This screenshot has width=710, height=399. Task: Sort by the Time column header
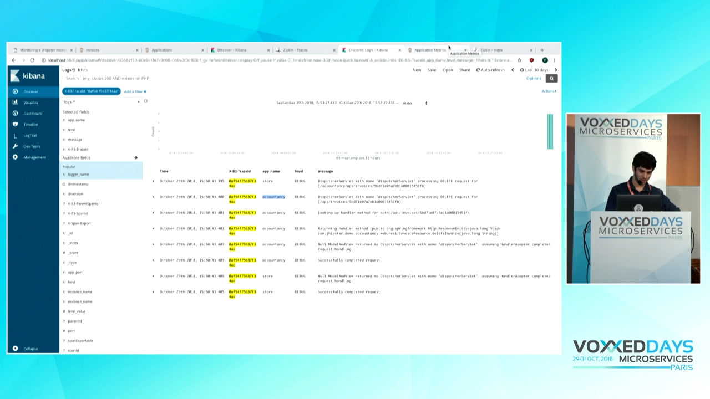tap(164, 171)
